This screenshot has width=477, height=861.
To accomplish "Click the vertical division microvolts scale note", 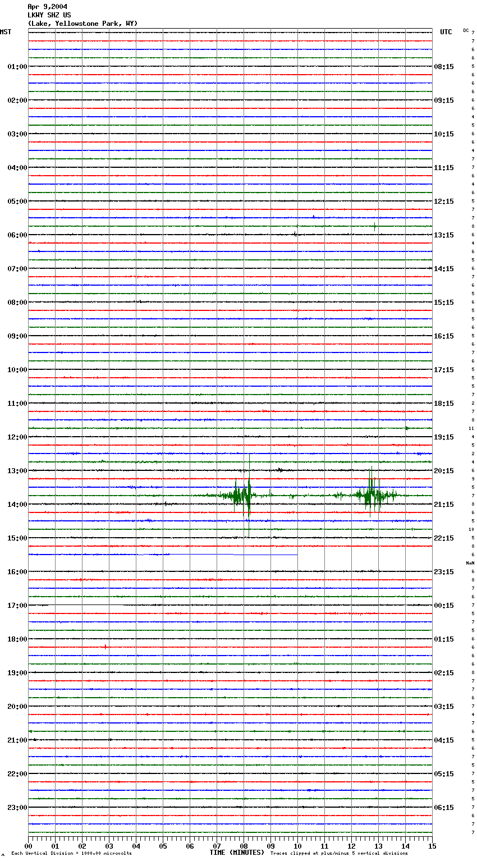I will [71, 853].
